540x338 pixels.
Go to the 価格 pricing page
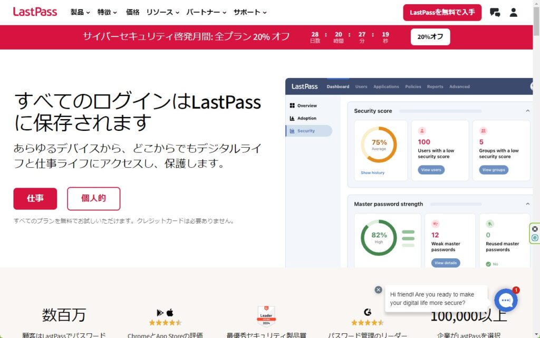133,12
